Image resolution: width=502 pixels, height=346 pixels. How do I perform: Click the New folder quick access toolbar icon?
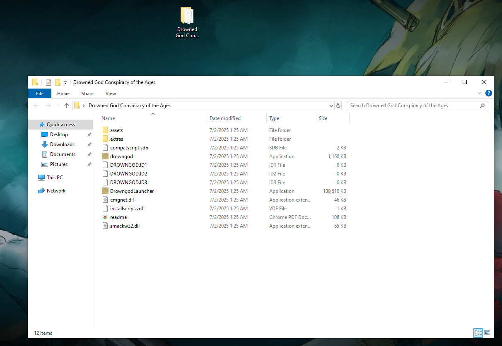(x=58, y=82)
